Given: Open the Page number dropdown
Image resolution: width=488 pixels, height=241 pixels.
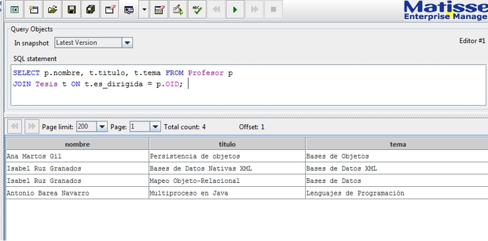Looking at the screenshot, I should pos(156,127).
